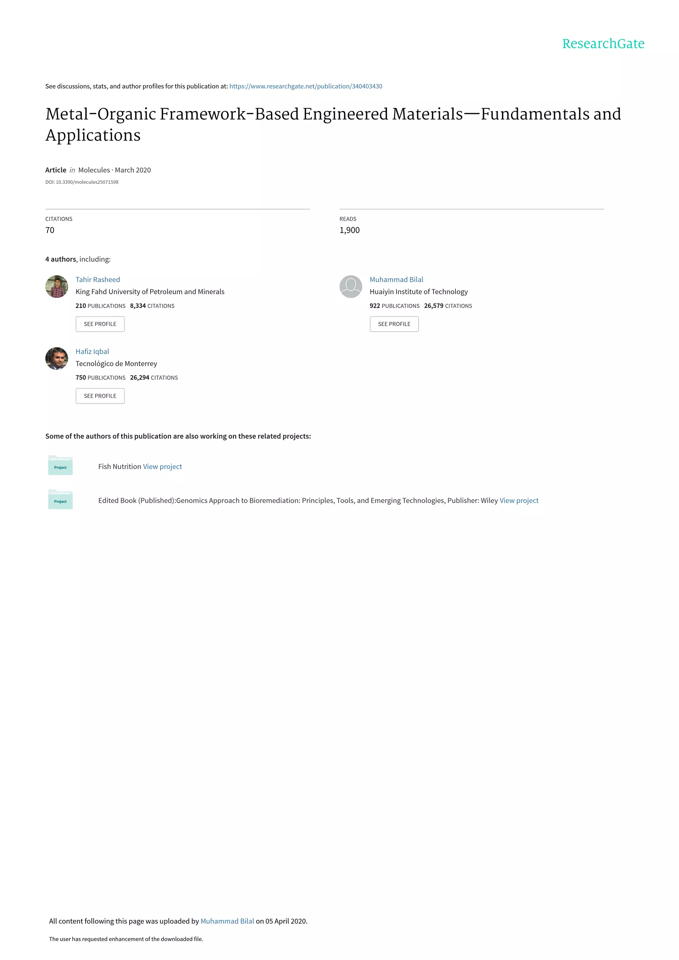Open Tahir Rasheed author name link

pyautogui.click(x=98, y=279)
